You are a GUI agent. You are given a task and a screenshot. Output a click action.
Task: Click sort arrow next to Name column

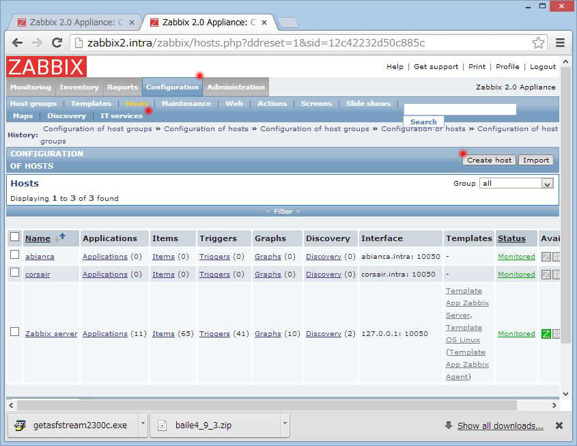tap(62, 236)
